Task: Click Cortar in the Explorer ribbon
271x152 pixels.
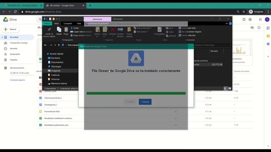Action: pos(75,28)
